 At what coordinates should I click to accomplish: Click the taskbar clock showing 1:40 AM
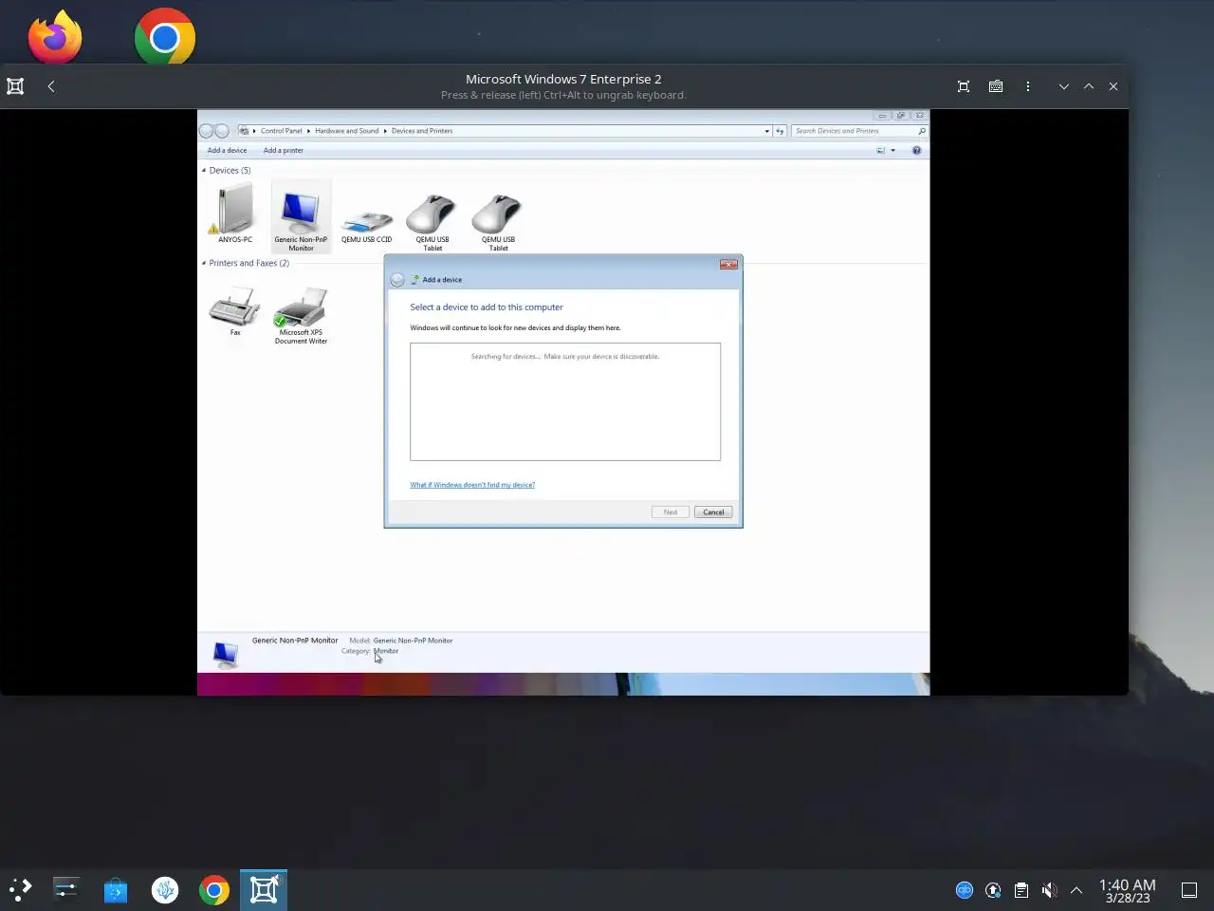tap(1128, 890)
